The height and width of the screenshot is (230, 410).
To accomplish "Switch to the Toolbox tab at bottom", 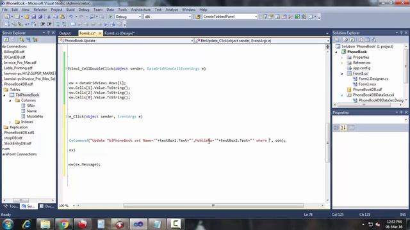I will pos(10,206).
